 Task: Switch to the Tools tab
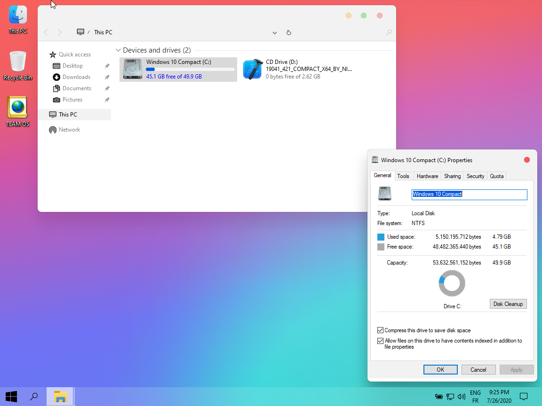click(x=403, y=176)
